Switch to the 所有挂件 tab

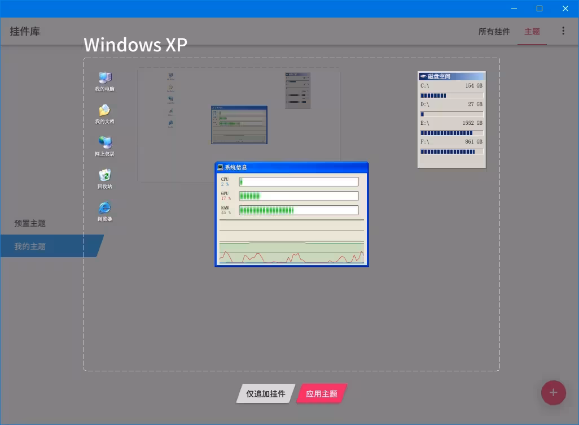point(494,32)
